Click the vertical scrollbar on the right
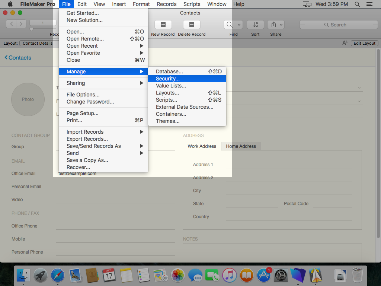 [x=378, y=143]
